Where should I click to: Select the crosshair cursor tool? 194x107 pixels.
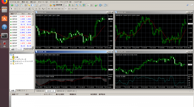pos(15,9)
